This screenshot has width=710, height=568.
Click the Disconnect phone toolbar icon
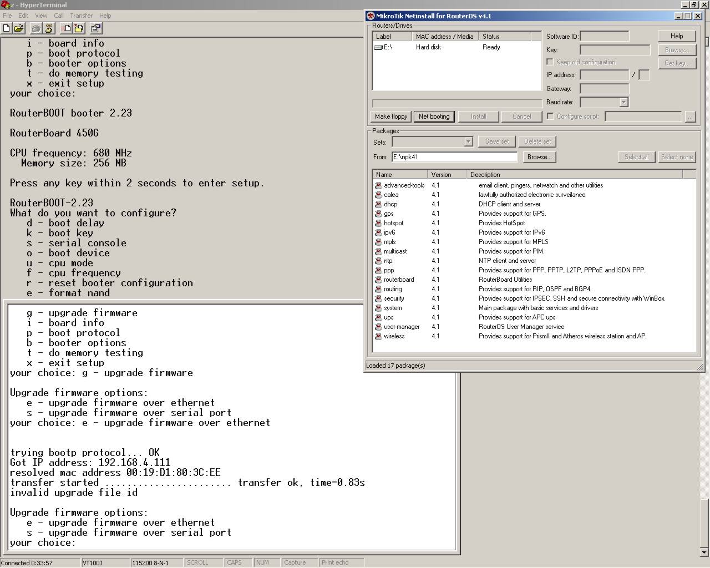point(49,28)
